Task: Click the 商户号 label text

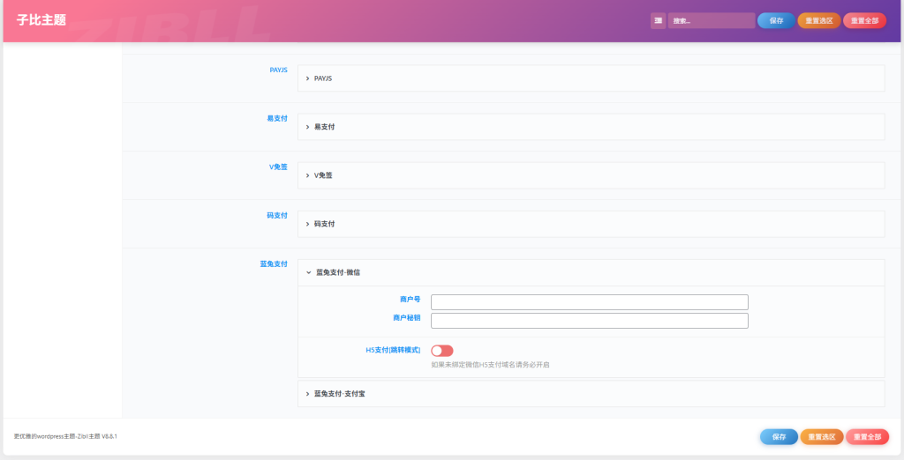Action: pyautogui.click(x=410, y=300)
